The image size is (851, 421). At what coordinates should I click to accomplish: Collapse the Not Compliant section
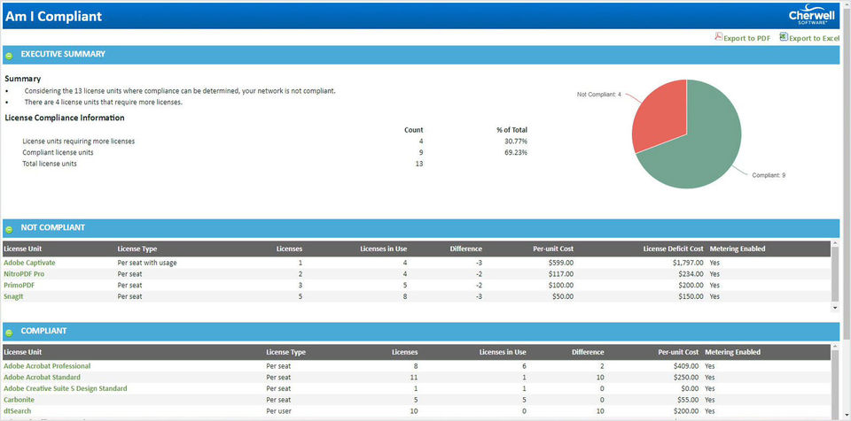[9, 229]
